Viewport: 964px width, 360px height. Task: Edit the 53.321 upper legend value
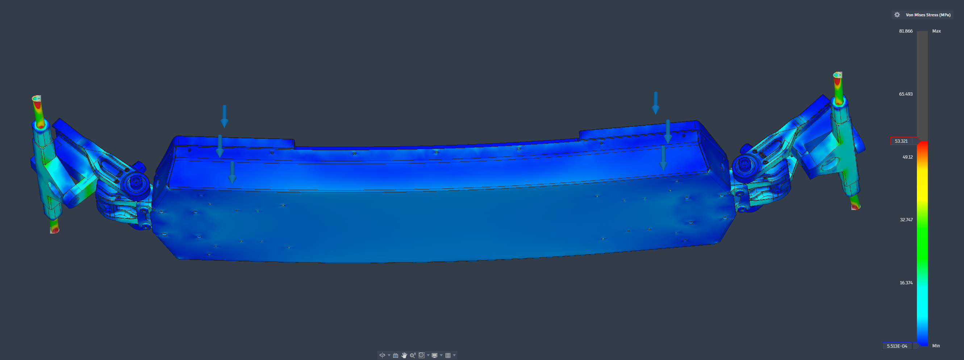901,141
